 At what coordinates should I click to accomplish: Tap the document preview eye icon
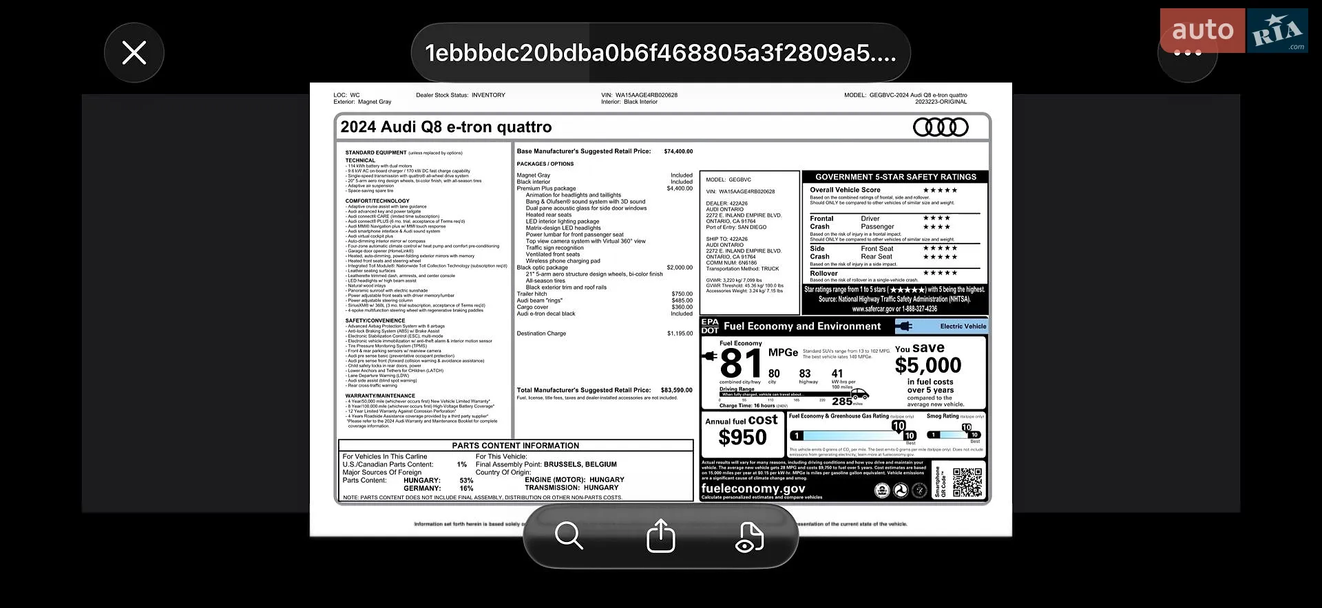coord(750,536)
